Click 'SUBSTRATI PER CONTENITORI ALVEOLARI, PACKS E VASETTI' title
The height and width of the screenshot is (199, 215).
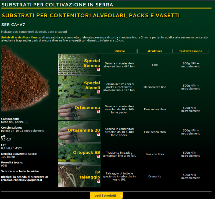91,15
